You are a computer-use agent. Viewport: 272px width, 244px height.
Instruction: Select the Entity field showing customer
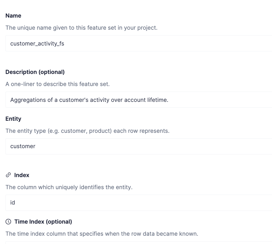coord(139,146)
